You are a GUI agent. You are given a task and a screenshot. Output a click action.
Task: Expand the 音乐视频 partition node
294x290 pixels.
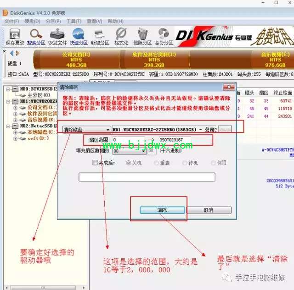[x=15, y=120]
